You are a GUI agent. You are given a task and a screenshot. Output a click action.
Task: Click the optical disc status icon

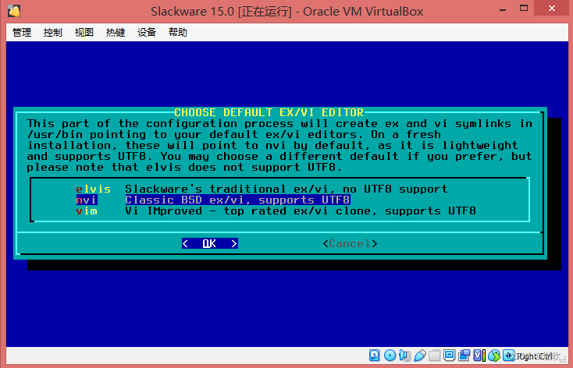[x=390, y=355]
